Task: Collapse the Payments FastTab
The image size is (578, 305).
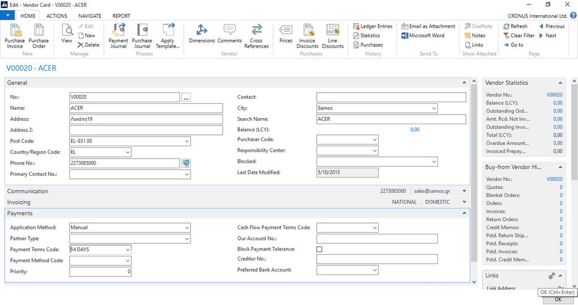Action: tap(464, 213)
